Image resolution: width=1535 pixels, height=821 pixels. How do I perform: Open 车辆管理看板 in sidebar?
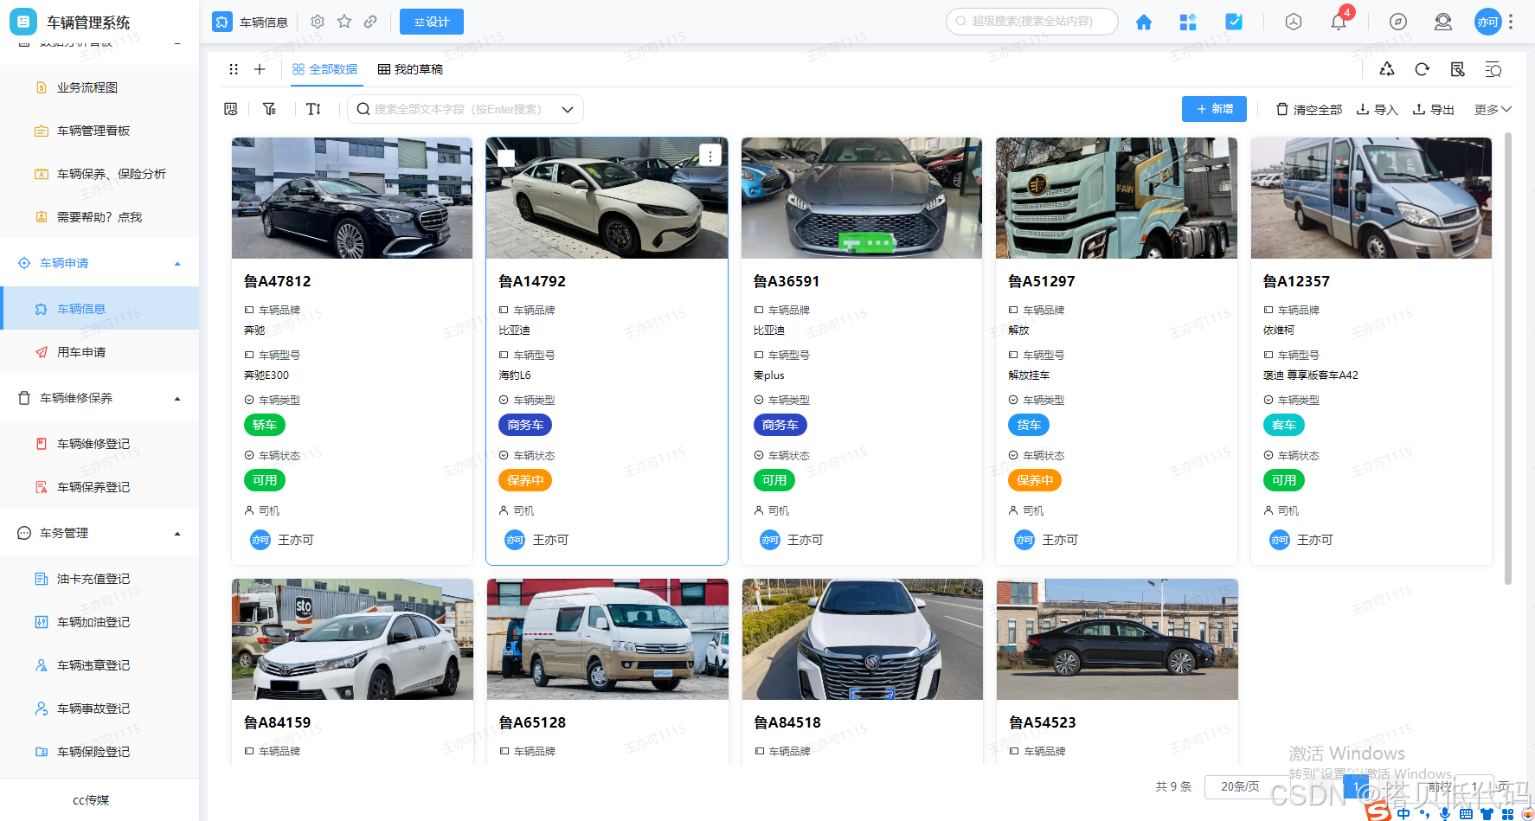point(93,131)
